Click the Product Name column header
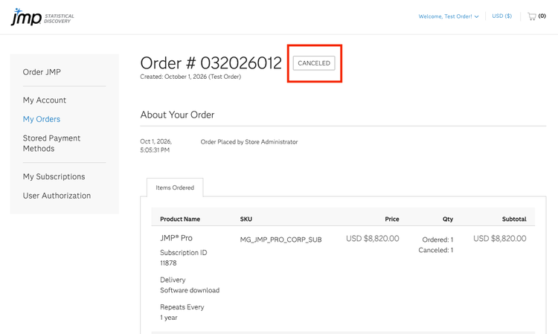 click(x=180, y=219)
